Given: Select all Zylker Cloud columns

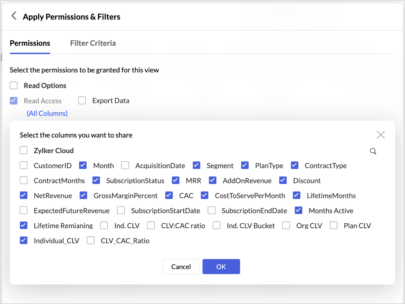Looking at the screenshot, I should [24, 150].
